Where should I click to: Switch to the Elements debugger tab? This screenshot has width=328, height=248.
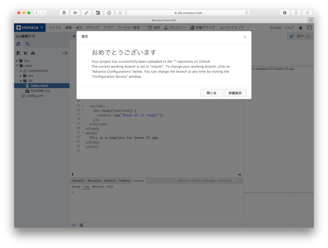[78, 181]
